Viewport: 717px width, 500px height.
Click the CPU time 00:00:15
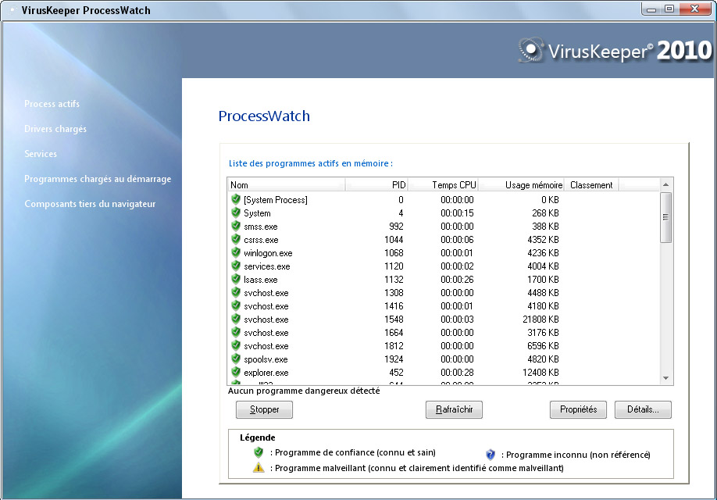(457, 213)
